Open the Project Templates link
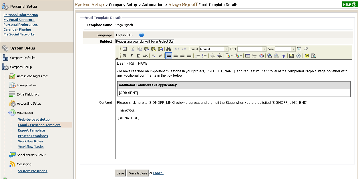The width and height of the screenshot is (358, 179). coord(33,136)
